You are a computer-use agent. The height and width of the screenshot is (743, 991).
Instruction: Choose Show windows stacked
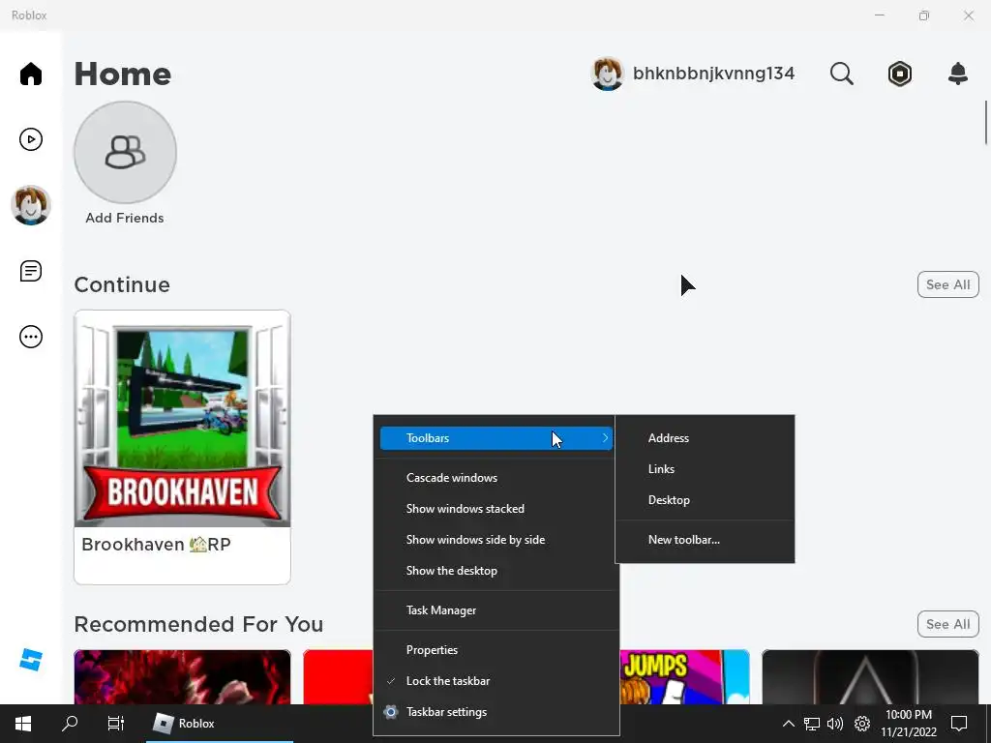(496, 509)
